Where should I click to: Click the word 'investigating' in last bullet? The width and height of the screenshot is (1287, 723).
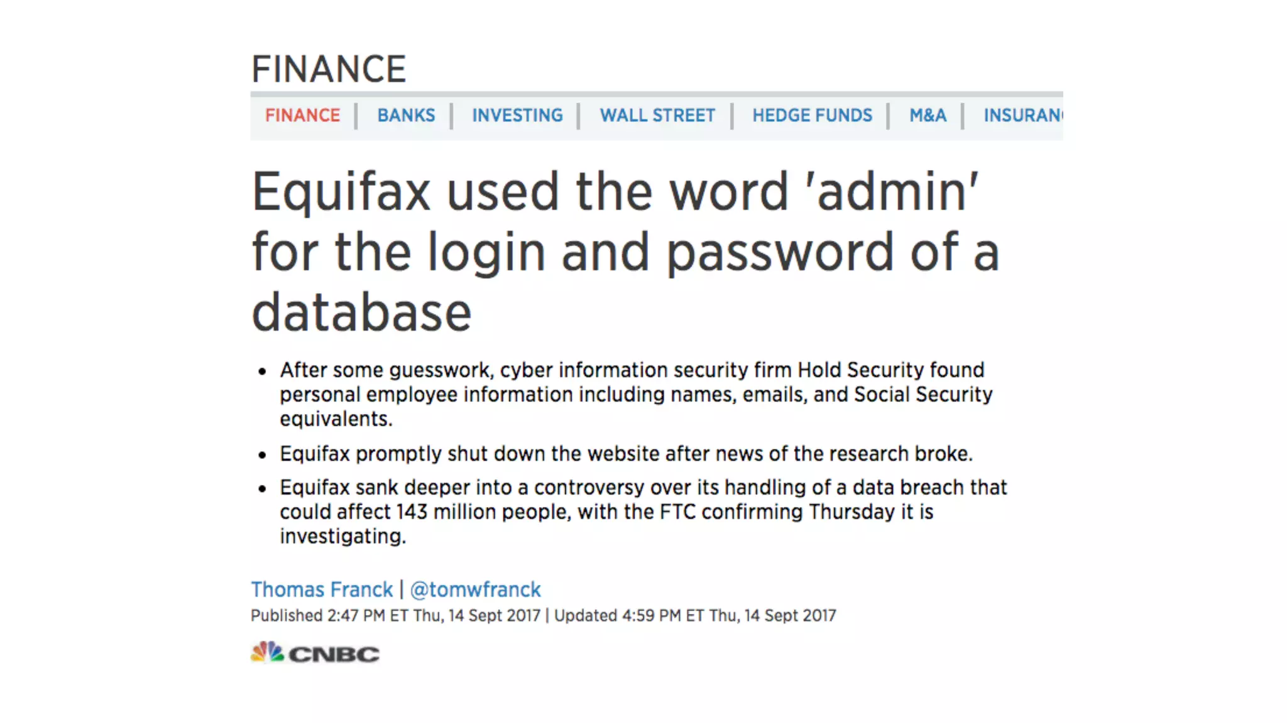(x=342, y=536)
